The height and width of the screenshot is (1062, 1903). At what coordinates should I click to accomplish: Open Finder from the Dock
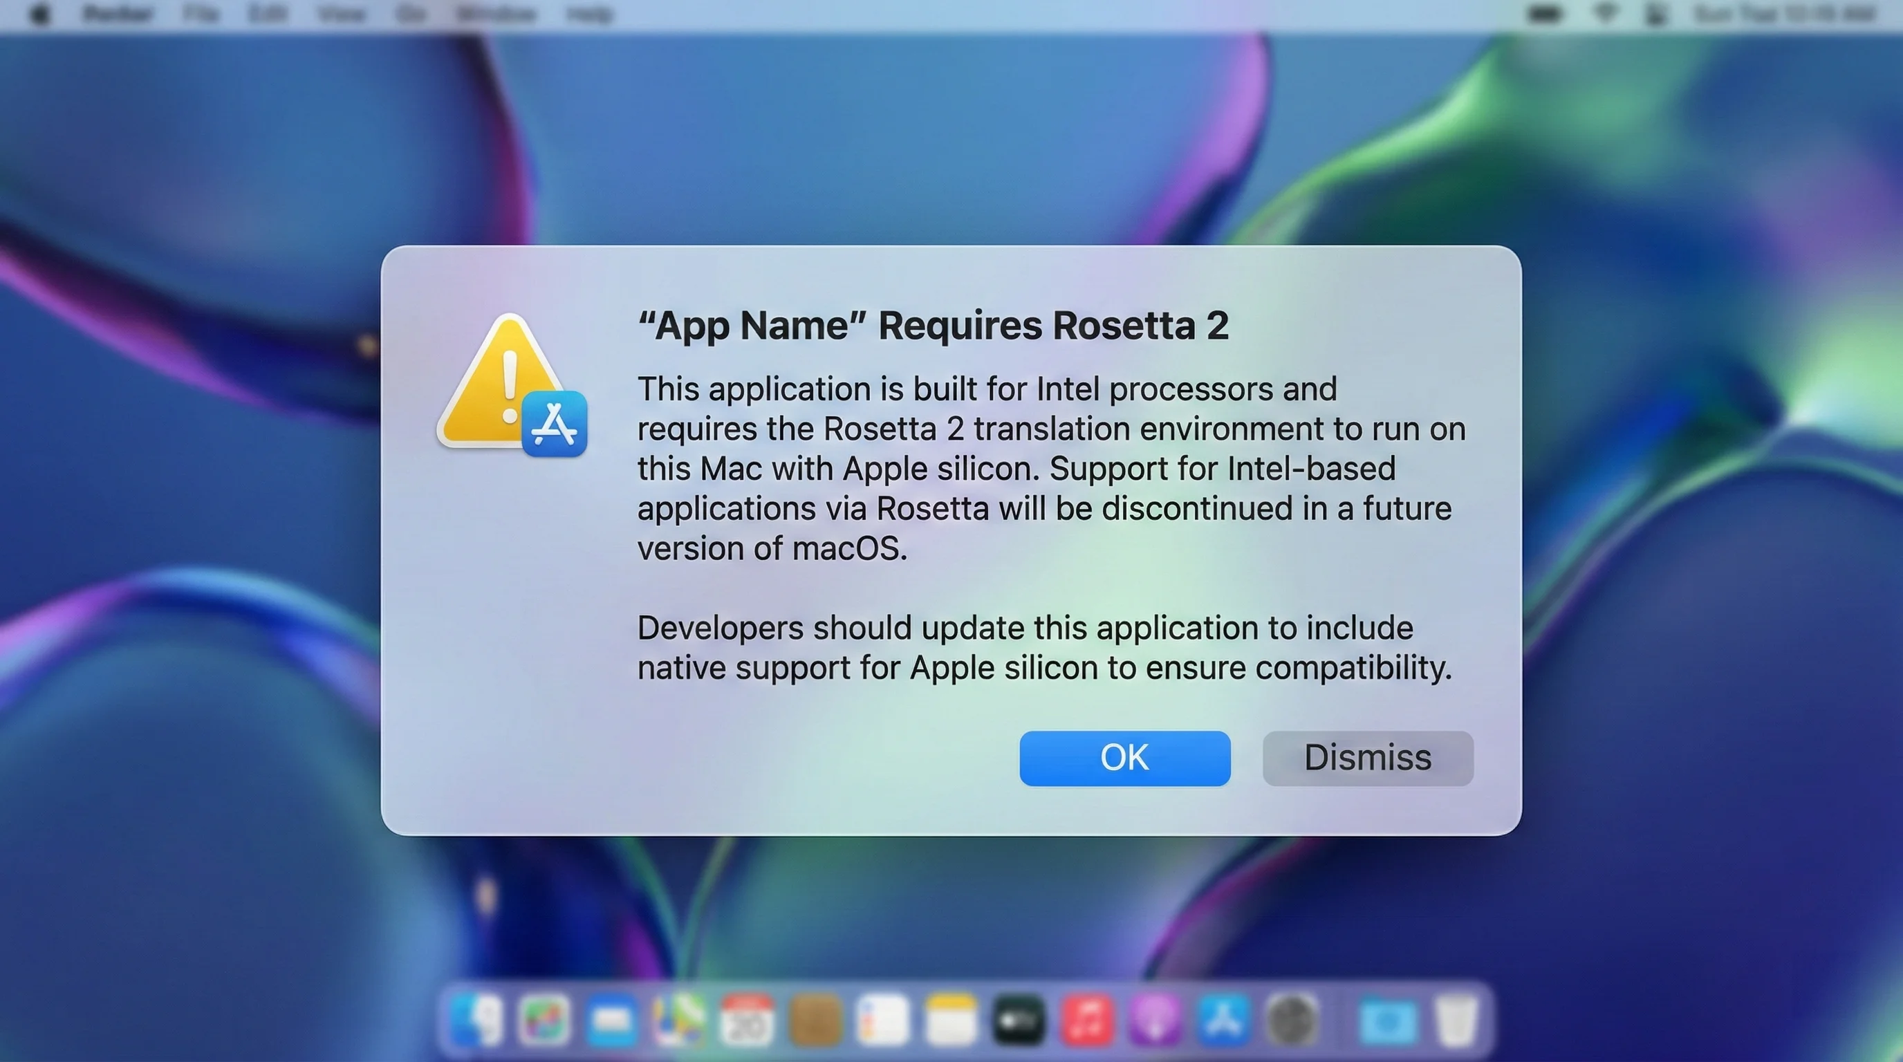pos(476,1020)
